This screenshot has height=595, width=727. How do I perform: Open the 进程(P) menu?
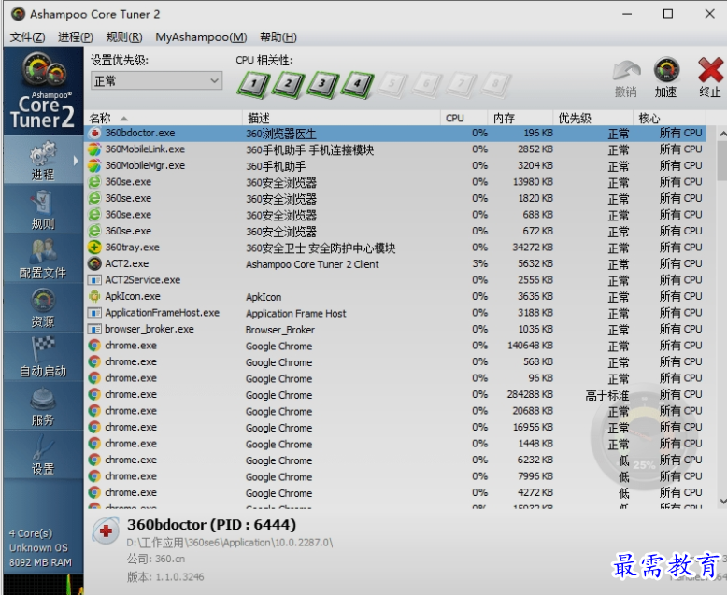coord(76,37)
